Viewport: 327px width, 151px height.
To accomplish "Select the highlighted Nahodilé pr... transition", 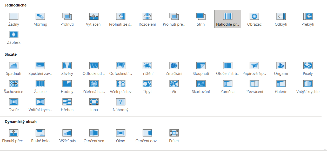I will click(228, 19).
